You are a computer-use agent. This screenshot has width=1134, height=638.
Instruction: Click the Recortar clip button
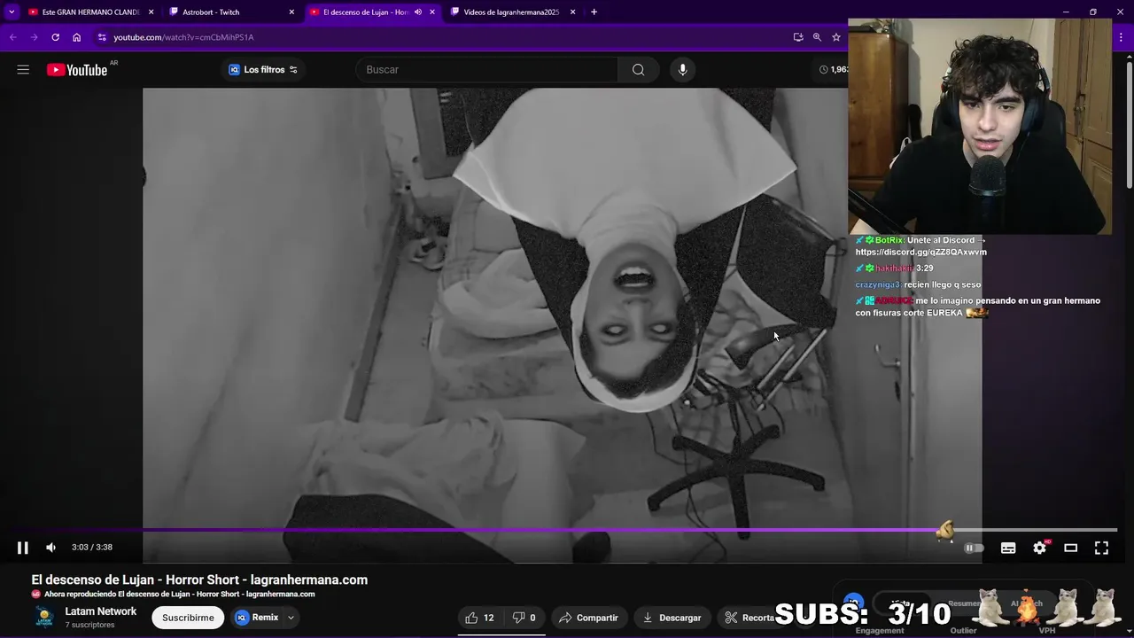pyautogui.click(x=750, y=618)
